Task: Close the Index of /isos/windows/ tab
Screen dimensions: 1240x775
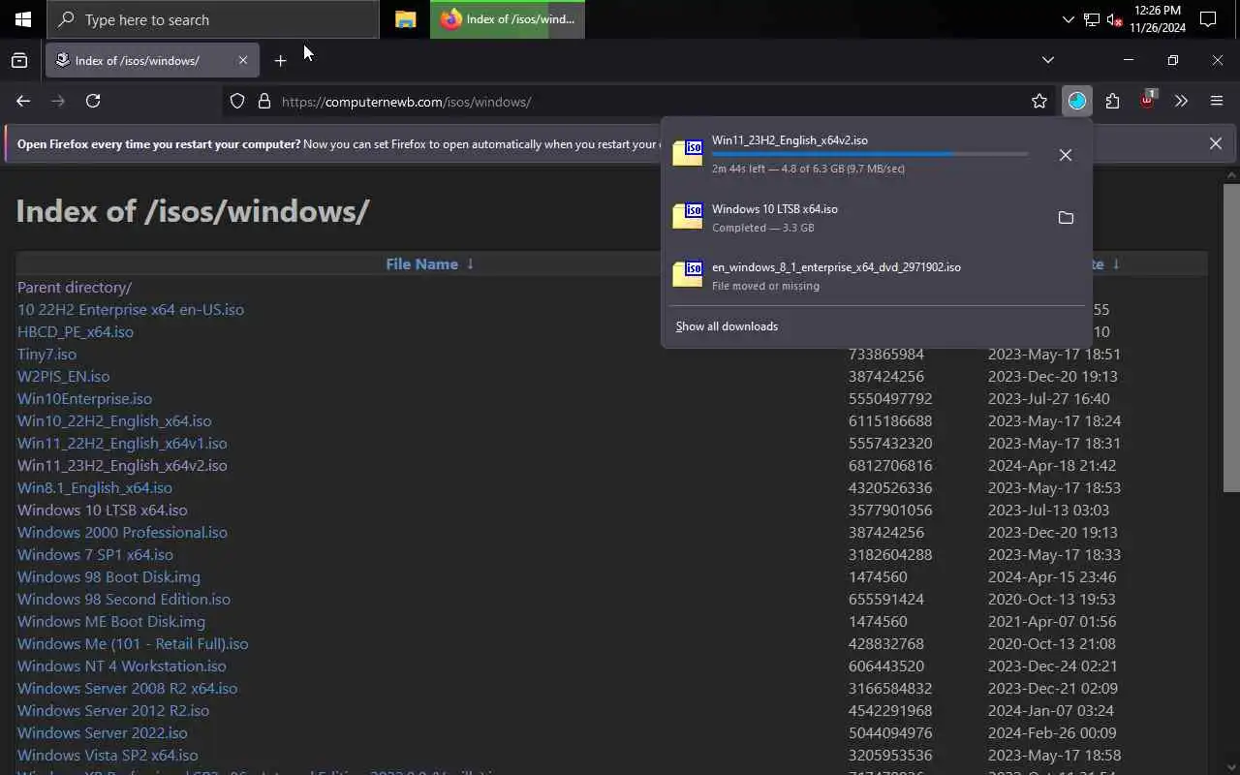Action: coord(243,60)
